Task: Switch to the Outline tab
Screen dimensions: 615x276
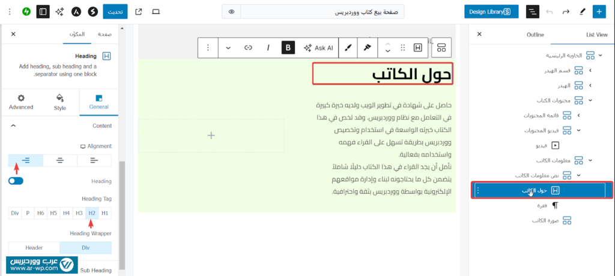Action: [535, 34]
